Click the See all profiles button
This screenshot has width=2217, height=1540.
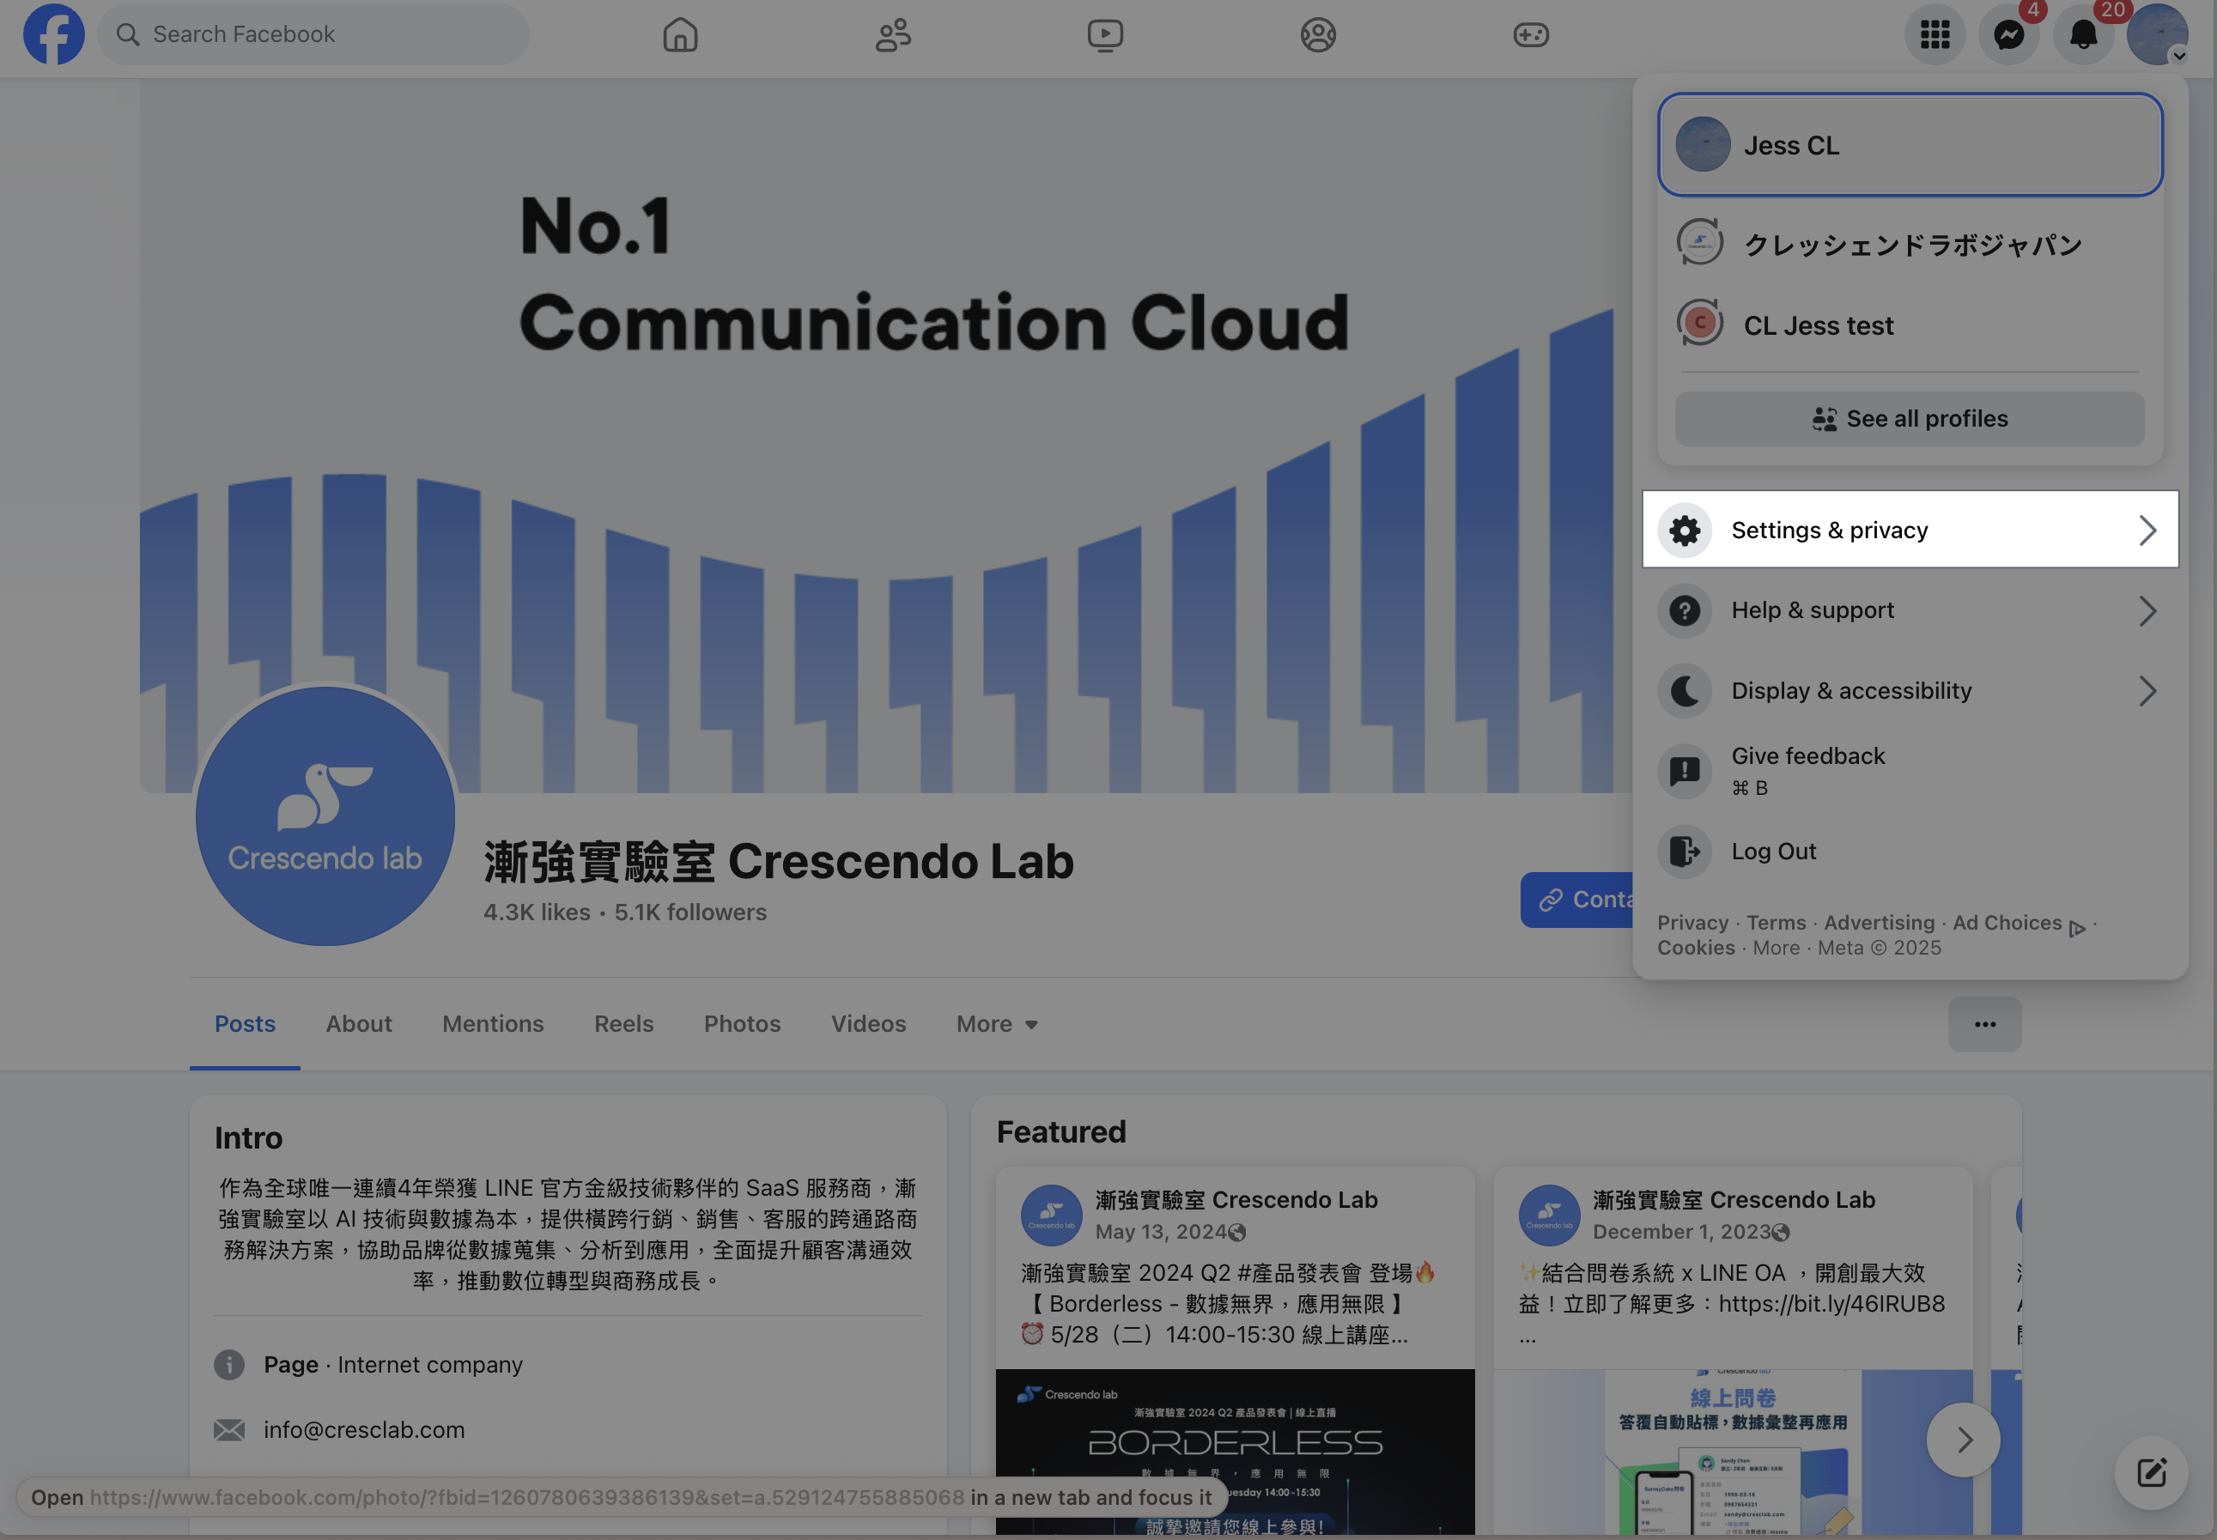[x=1909, y=419]
